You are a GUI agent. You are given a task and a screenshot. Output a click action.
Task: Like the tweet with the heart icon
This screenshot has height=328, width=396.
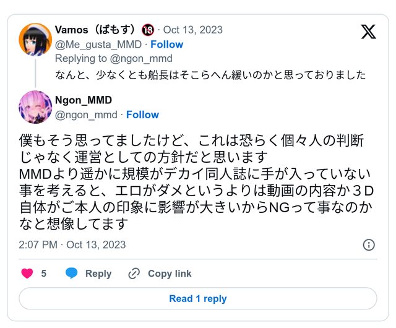tap(27, 274)
